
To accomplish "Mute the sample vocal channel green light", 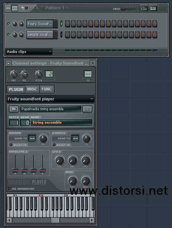I will pos(9,34).
